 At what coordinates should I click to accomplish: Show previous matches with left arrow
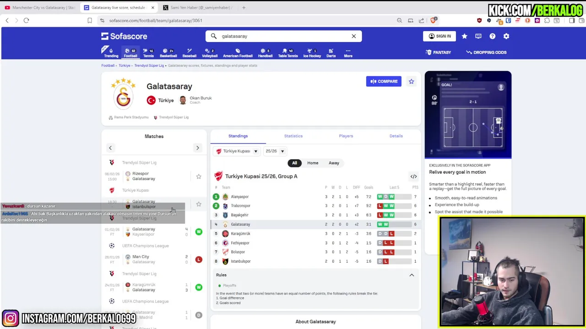(x=110, y=148)
